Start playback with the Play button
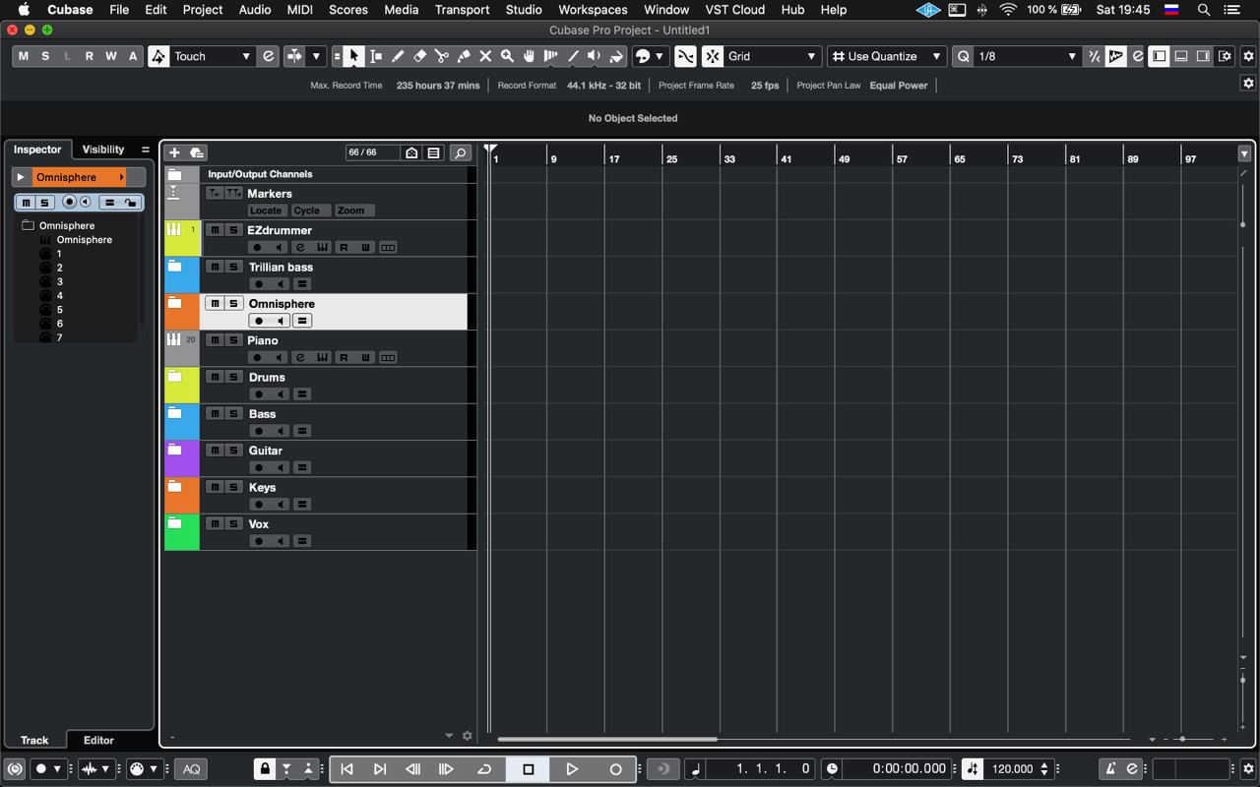Viewport: 1260px width, 787px height. (572, 769)
